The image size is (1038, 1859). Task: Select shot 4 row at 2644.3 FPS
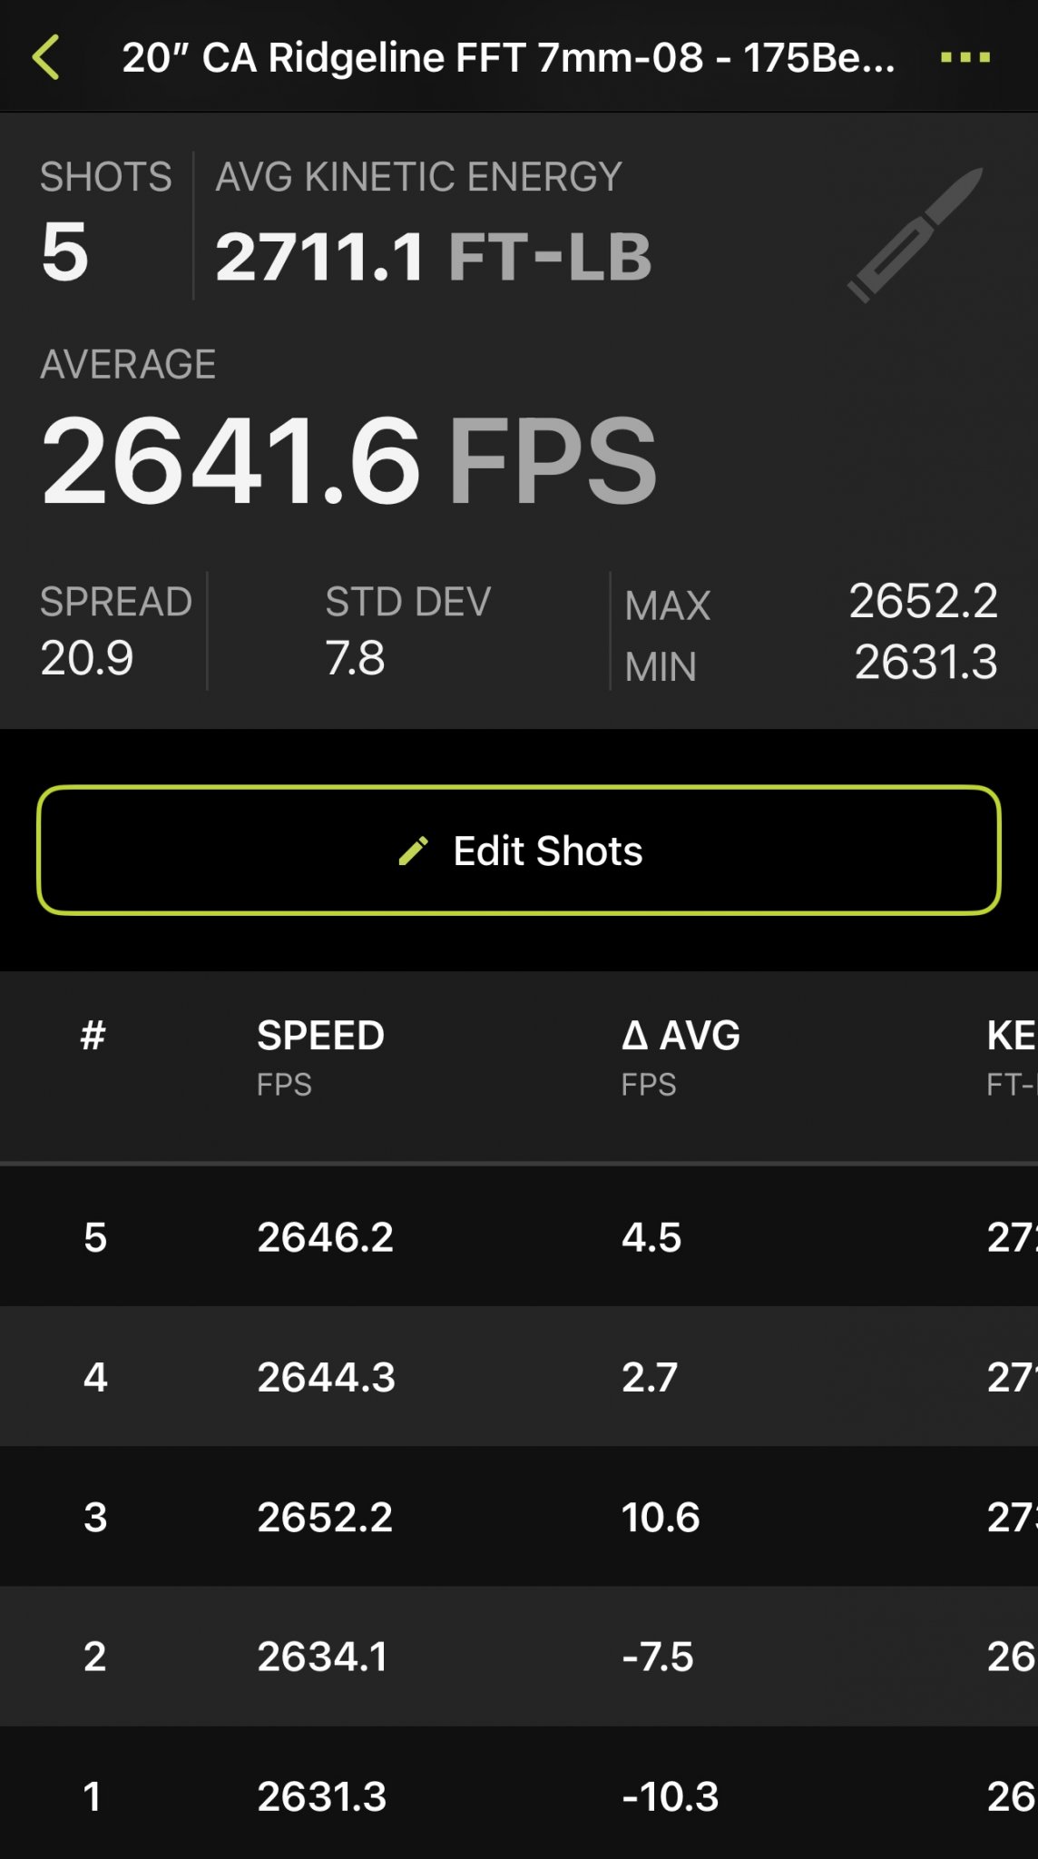pos(519,1376)
